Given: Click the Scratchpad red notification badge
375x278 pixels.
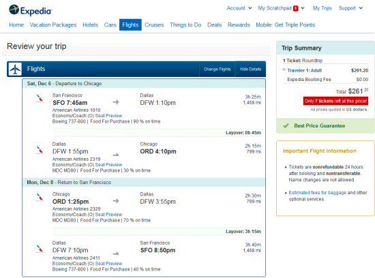Looking at the screenshot, I should click(x=296, y=8).
